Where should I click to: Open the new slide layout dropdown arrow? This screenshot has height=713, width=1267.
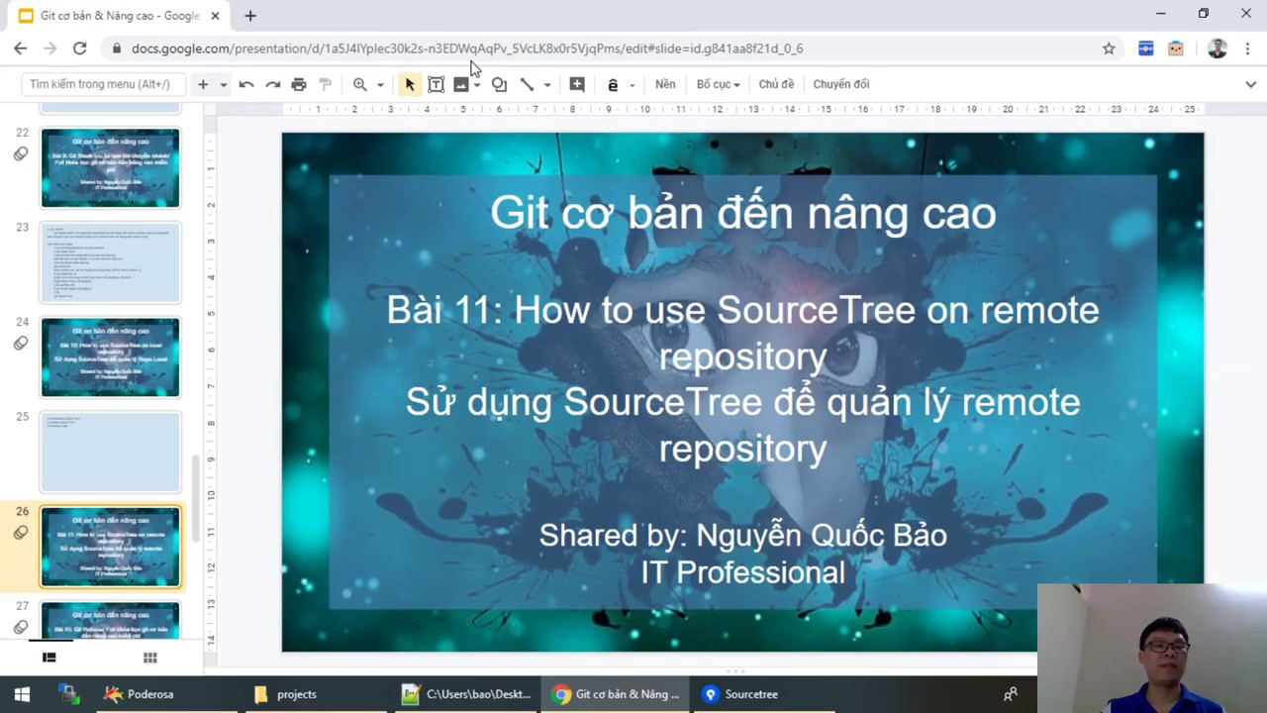click(x=223, y=85)
